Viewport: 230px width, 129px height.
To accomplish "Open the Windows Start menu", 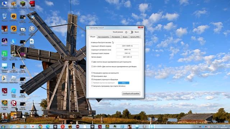I will click(3, 126).
